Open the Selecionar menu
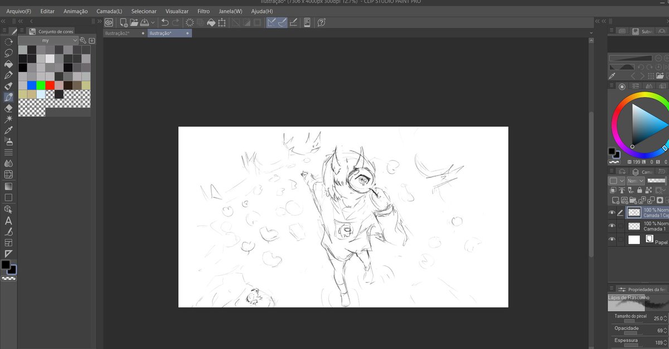This screenshot has width=669, height=349. click(144, 11)
